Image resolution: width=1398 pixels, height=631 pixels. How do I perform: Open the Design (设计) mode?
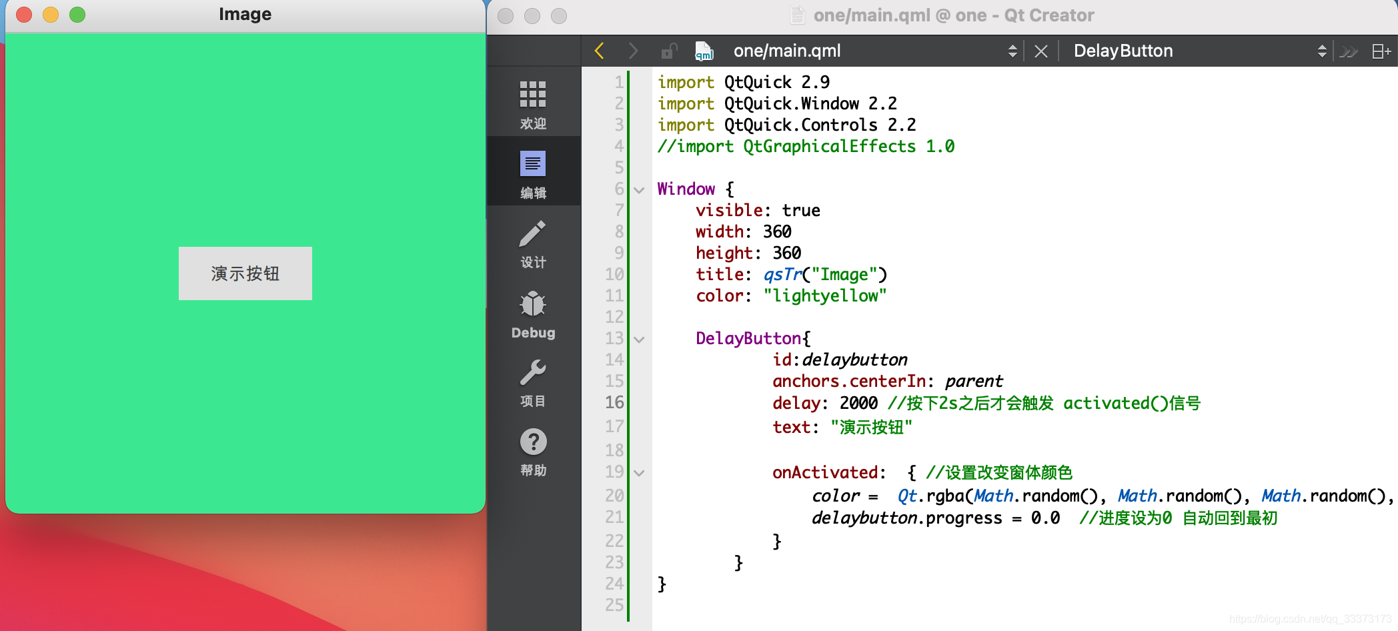533,243
